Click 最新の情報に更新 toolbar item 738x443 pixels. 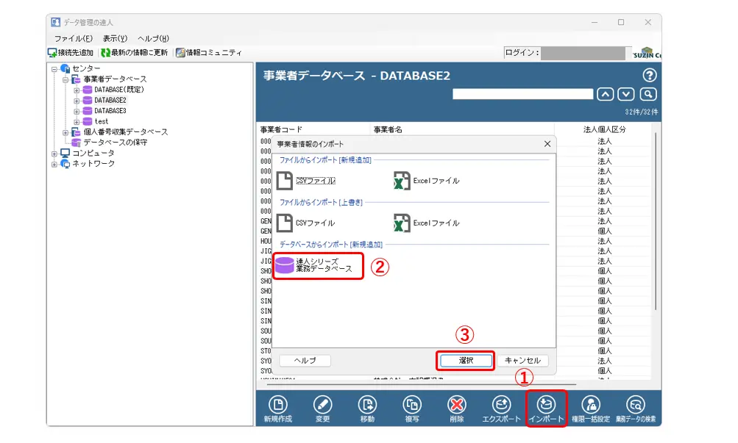tap(135, 53)
